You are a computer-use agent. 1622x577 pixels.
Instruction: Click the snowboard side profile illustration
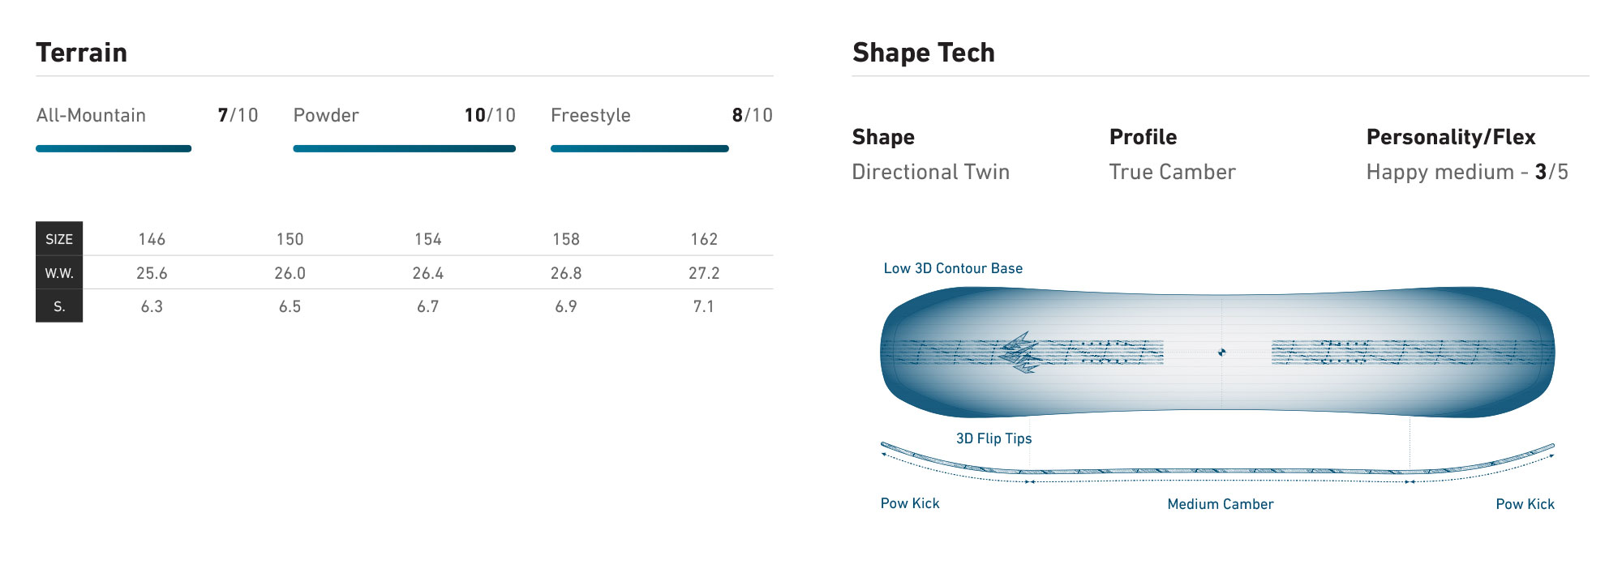click(1216, 470)
